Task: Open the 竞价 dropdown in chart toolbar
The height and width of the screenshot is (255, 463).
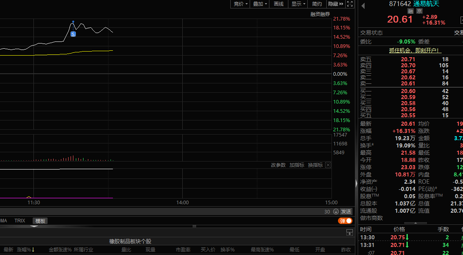Action: [240, 4]
